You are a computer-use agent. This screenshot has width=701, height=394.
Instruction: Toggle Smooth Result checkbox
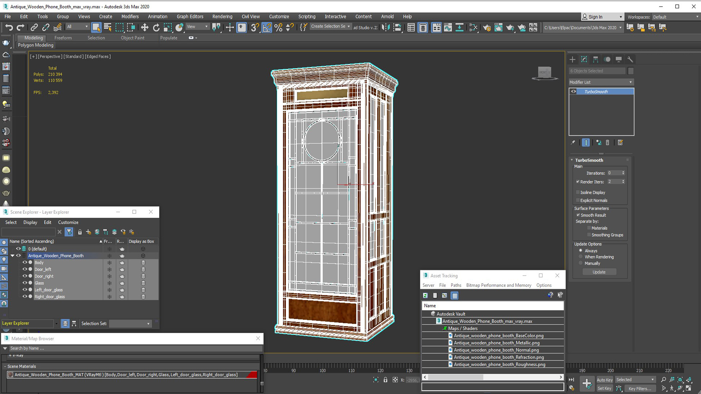click(578, 215)
